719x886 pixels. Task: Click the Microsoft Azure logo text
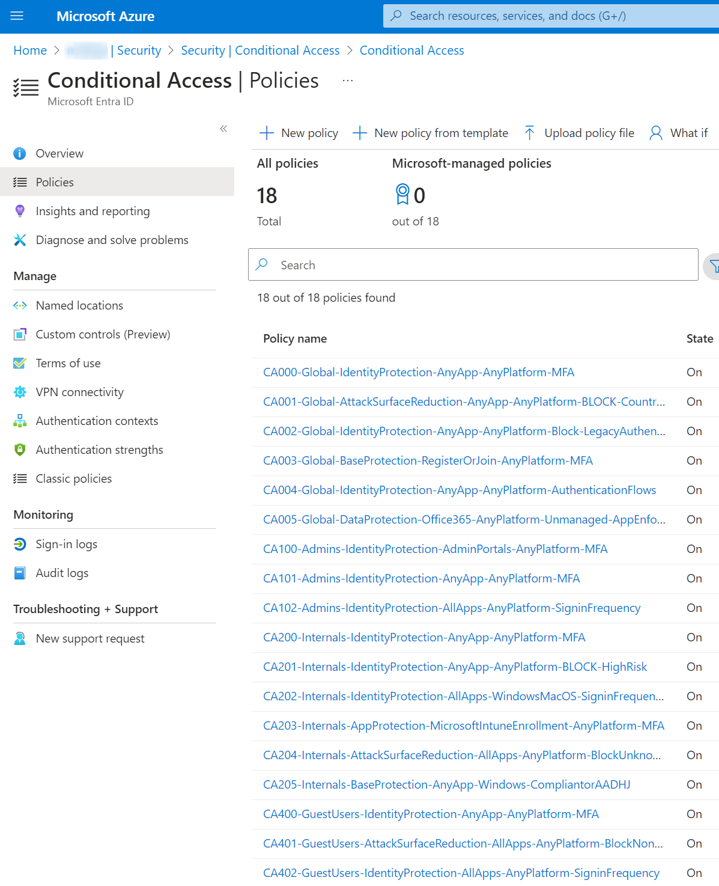pos(106,16)
